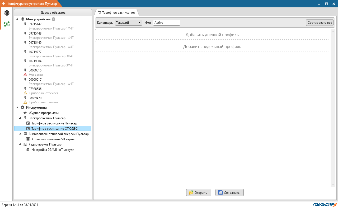The height and width of the screenshot is (208, 338).
Task: Collapse Вычислитель тепловой энергии Пульсар node
Action: coord(20,134)
